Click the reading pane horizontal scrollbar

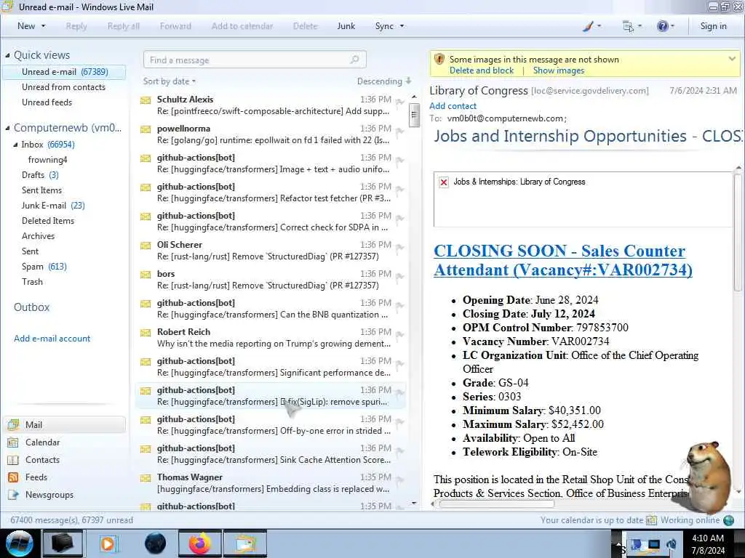point(496,504)
